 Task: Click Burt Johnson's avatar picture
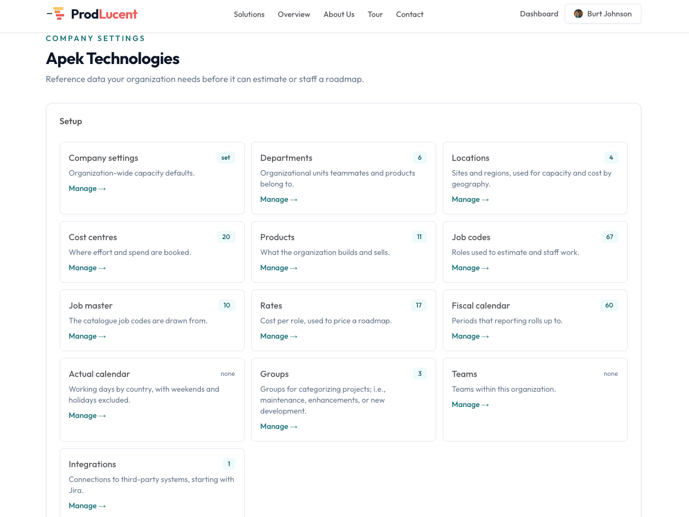coord(578,14)
